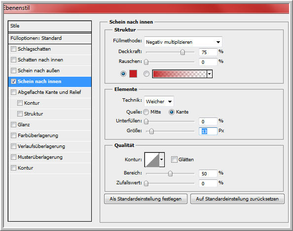293x231 pixels.
Task: Open the gradient preview bar editor
Action: click(x=180, y=74)
